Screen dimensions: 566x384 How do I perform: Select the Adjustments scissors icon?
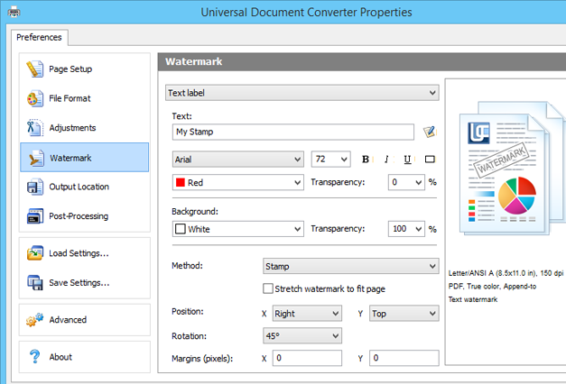(35, 128)
